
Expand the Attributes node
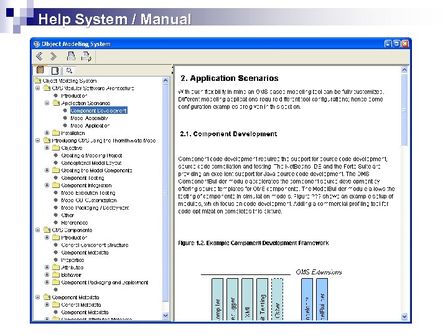click(x=47, y=267)
